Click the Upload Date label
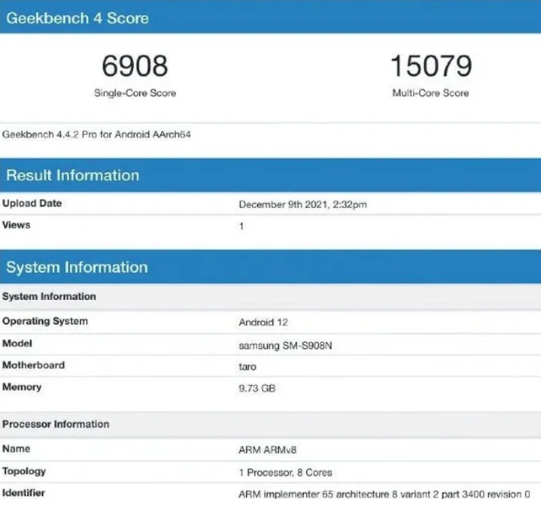Viewport: 541px width, 506px height. 32,203
